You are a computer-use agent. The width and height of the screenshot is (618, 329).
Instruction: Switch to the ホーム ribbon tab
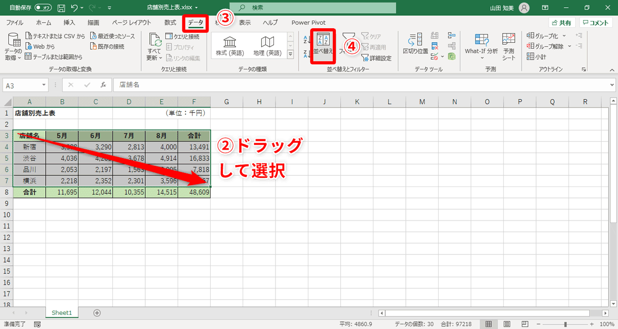43,23
